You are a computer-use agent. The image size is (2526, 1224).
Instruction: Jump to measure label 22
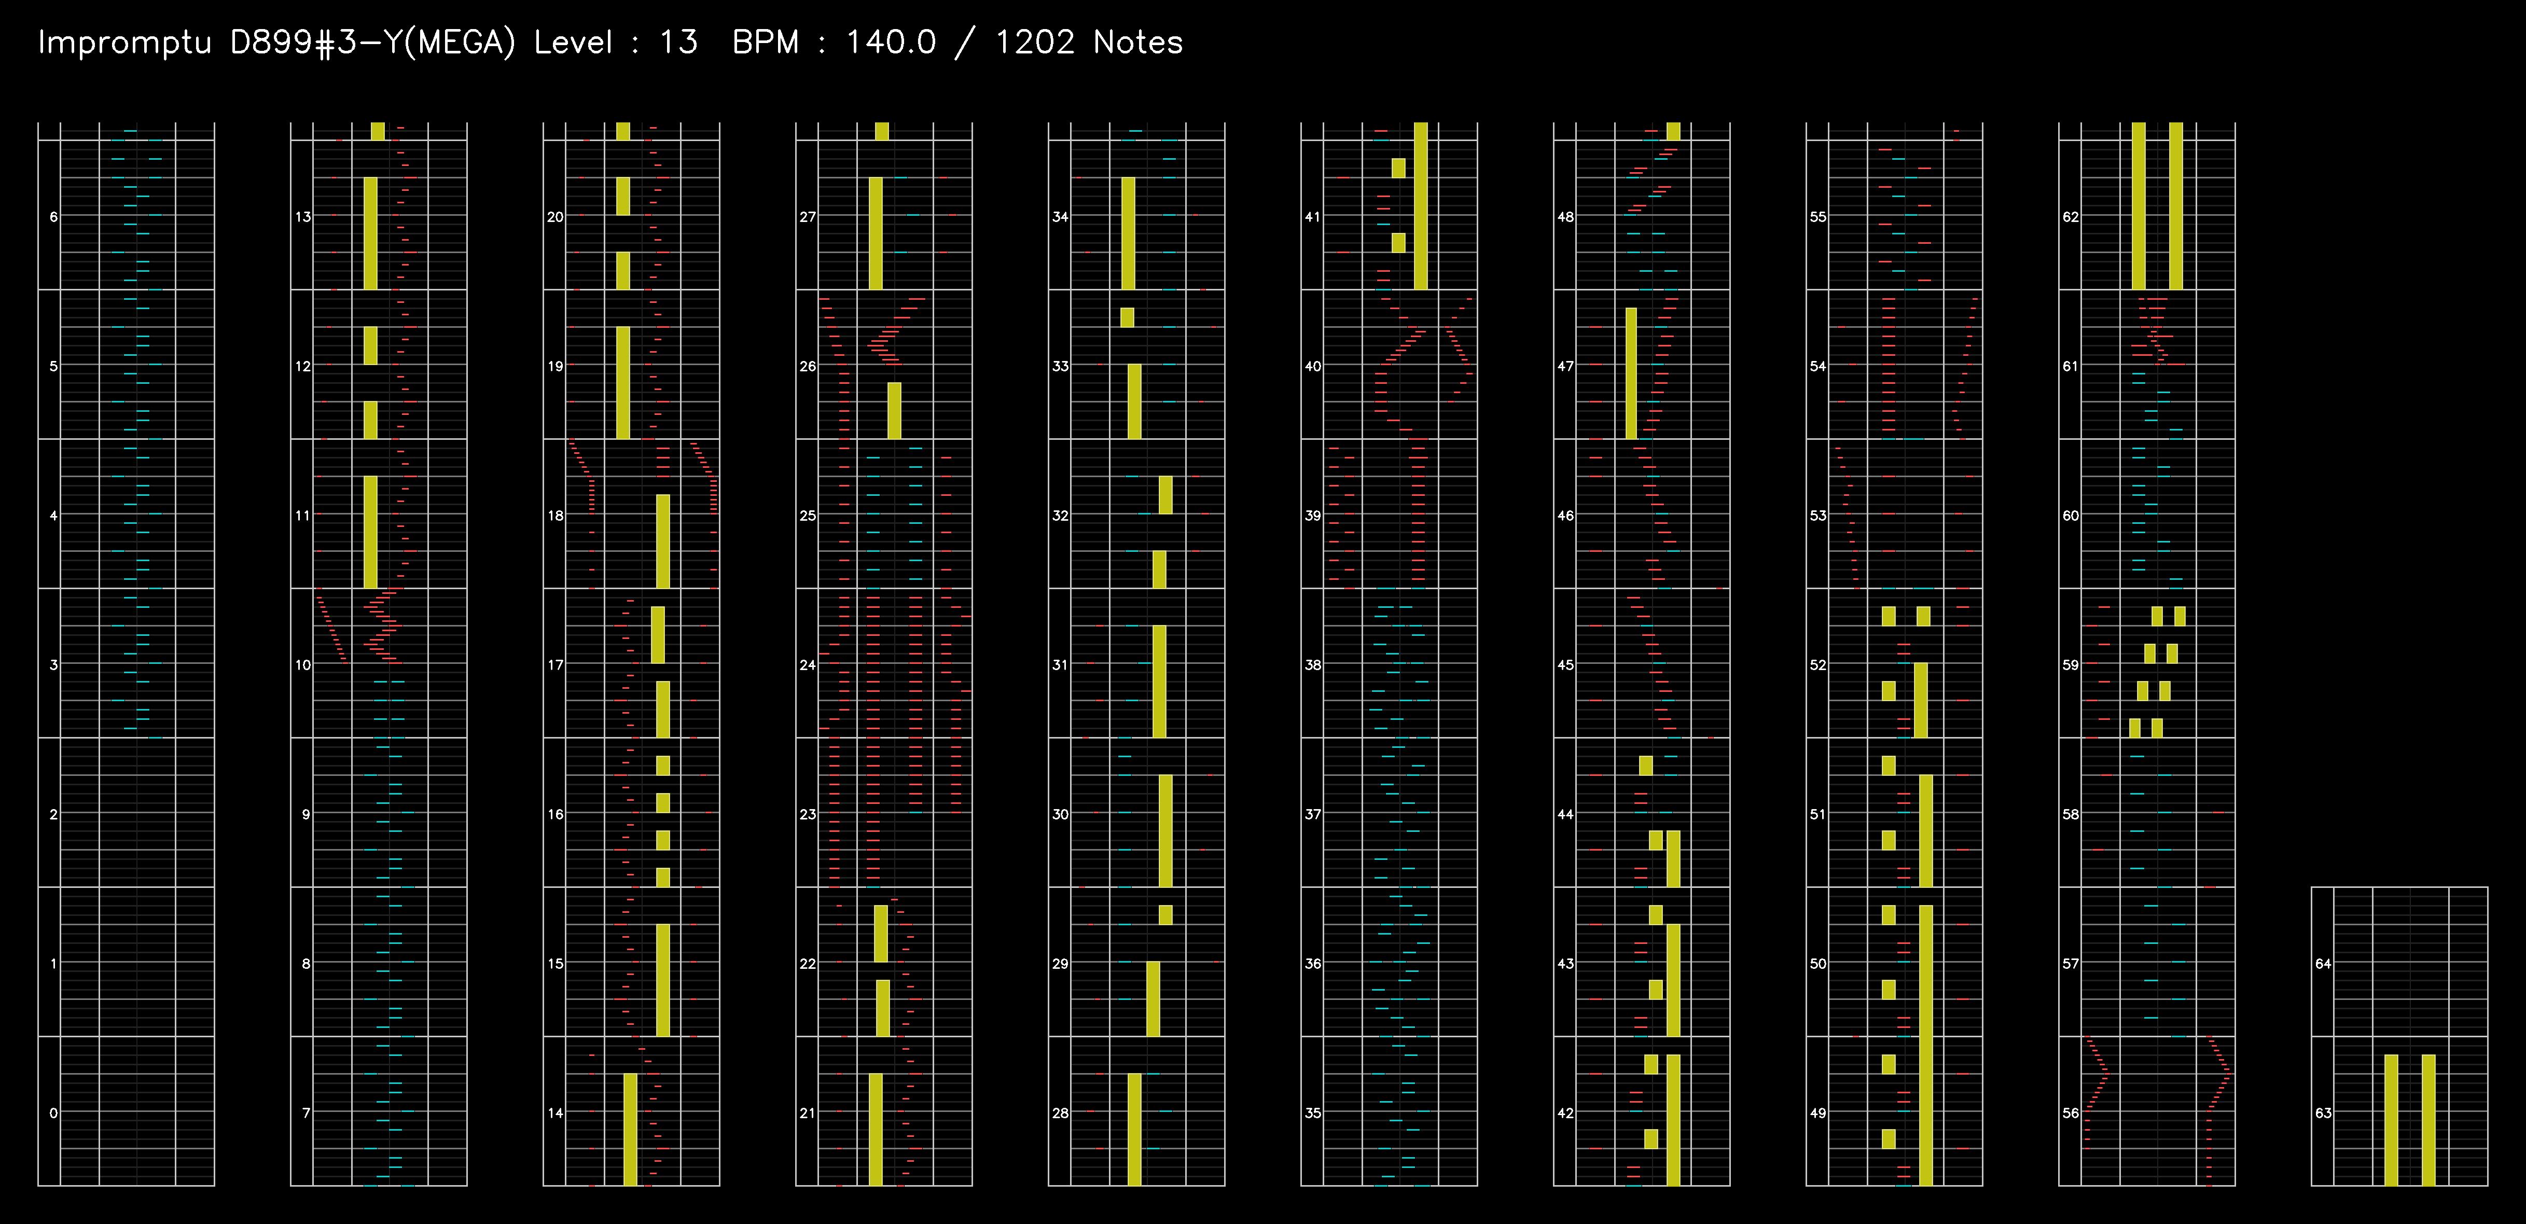tap(807, 963)
